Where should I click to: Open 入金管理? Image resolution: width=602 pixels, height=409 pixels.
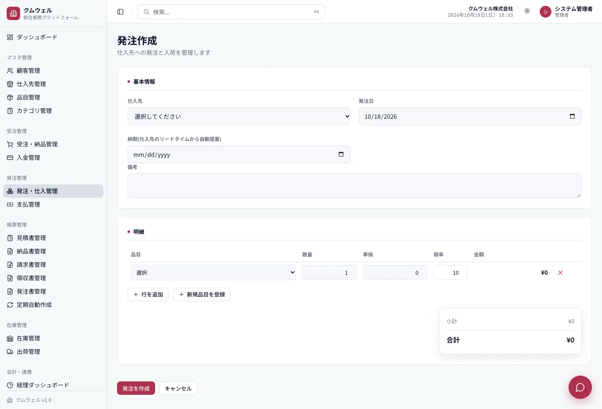[x=53, y=158]
